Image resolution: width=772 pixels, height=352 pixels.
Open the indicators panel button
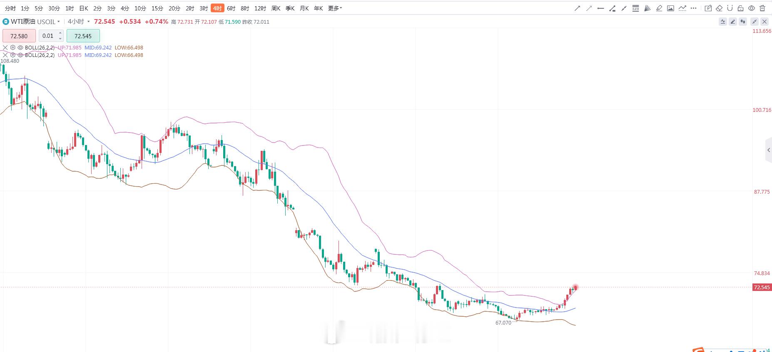click(722, 22)
